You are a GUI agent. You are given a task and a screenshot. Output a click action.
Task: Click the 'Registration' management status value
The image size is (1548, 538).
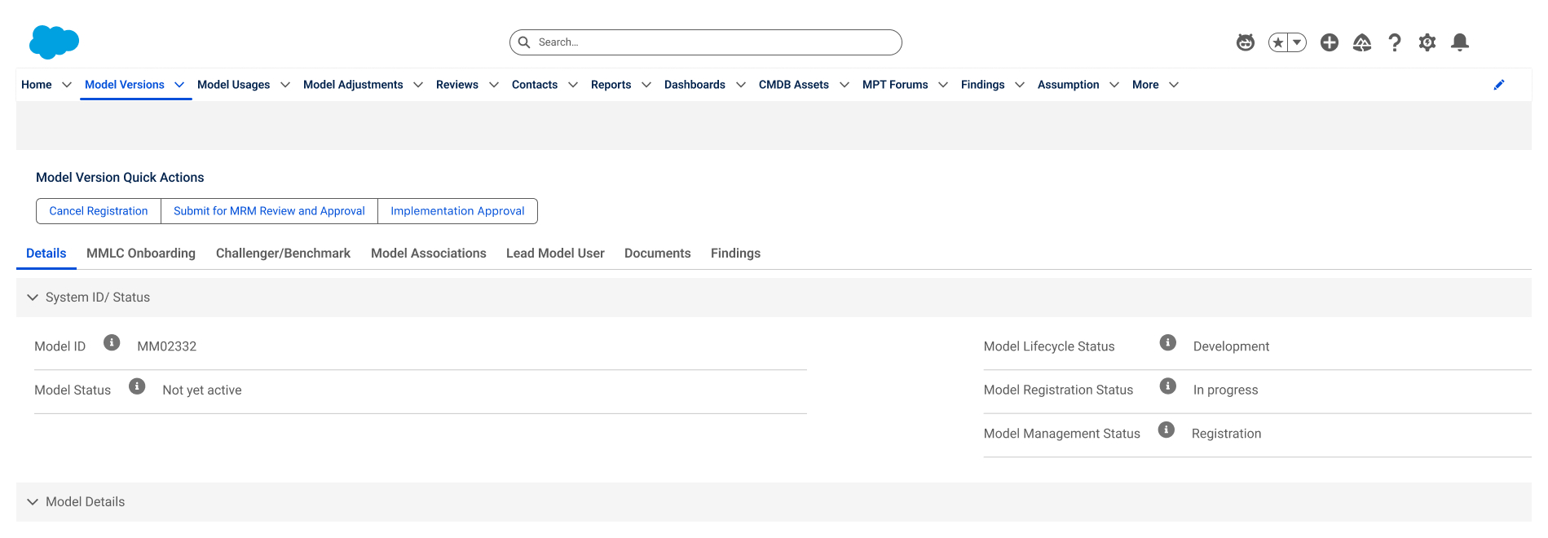[1226, 434]
